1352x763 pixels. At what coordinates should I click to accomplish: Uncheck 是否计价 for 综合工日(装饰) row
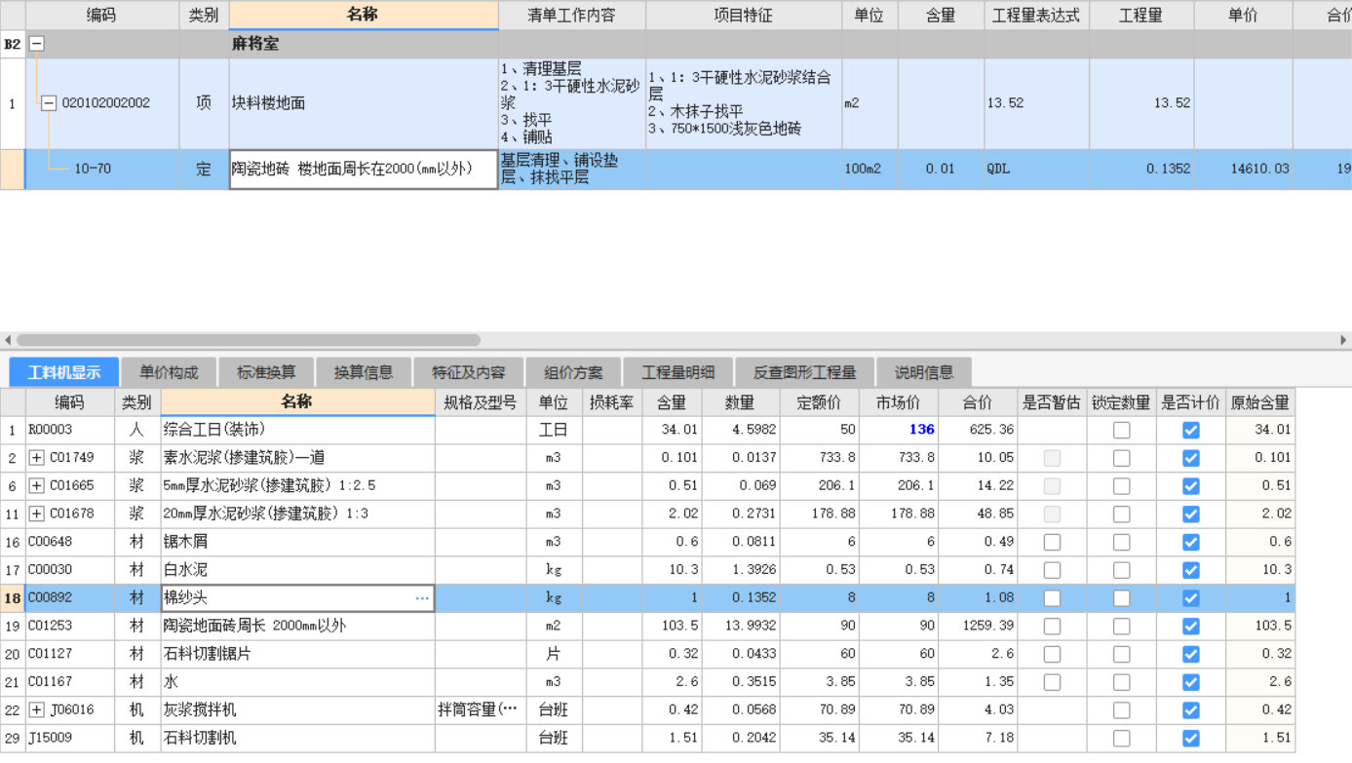(x=1191, y=430)
